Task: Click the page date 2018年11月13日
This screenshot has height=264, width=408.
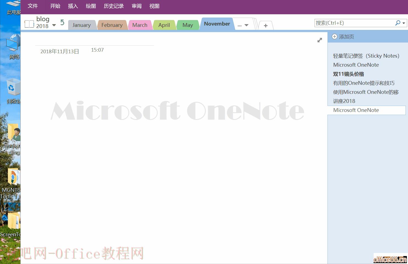Action: [60, 52]
